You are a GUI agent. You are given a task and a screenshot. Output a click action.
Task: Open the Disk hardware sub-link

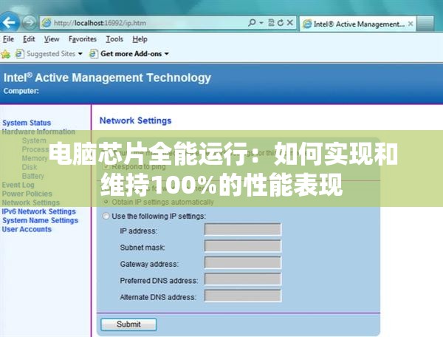[x=30, y=167]
